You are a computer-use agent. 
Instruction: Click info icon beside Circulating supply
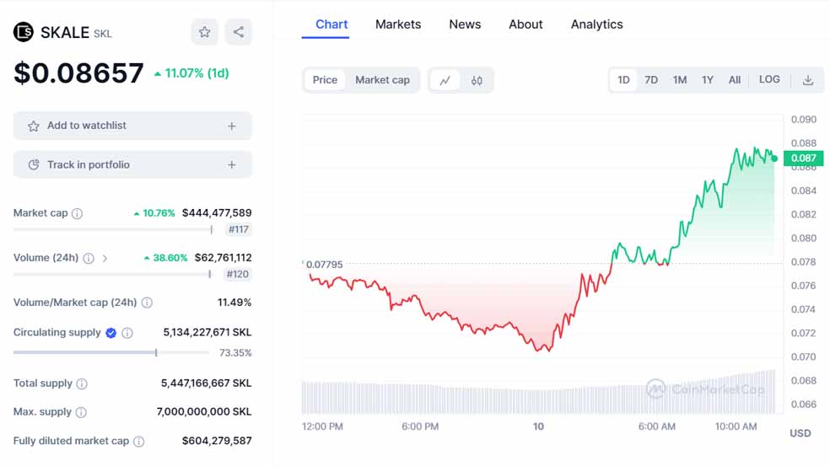point(127,333)
